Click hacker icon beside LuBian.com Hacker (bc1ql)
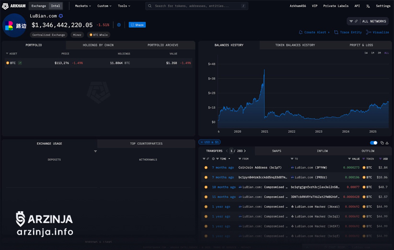 coord(292,216)
